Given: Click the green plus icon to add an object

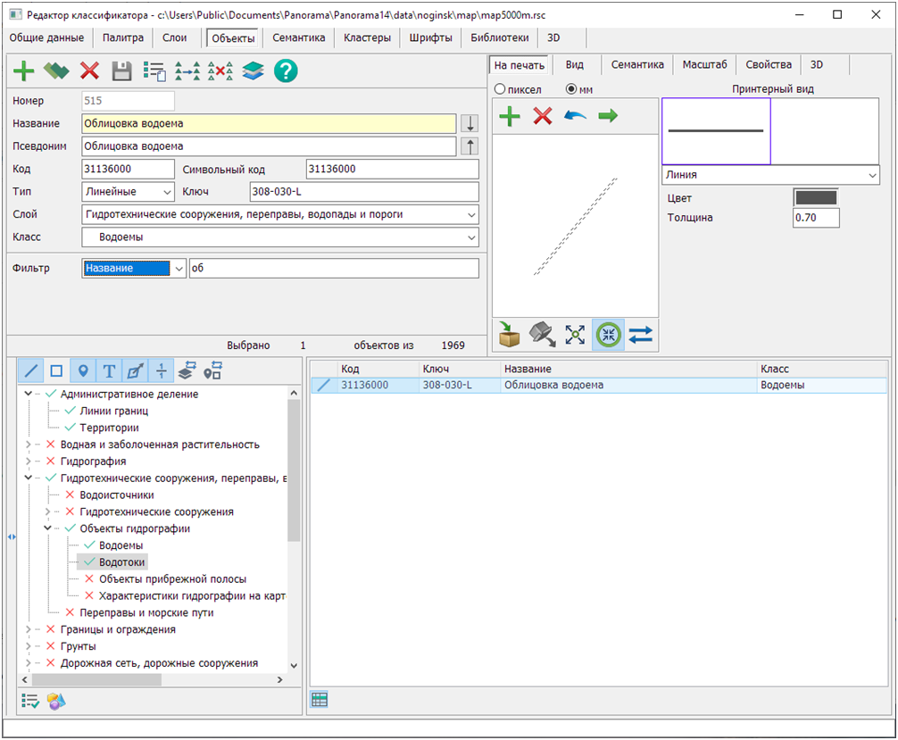Looking at the screenshot, I should tap(24, 71).
